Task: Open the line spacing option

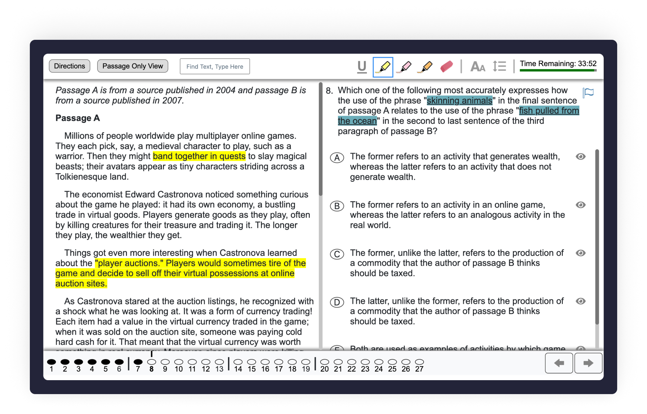Action: [x=499, y=67]
